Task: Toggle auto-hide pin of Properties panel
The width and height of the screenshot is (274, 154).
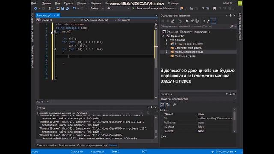Action: [230, 94]
